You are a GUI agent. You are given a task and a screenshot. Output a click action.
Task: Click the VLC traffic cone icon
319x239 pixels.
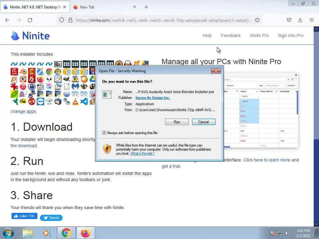click(75, 101)
